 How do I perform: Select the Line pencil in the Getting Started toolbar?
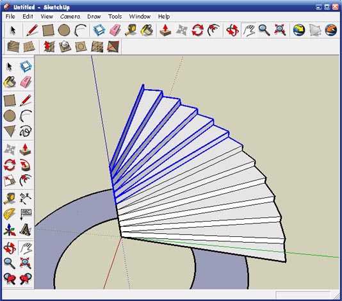[x=32, y=30]
